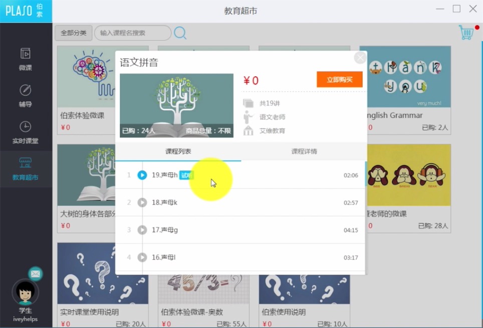The image size is (483, 328).
Task: Switch to the 课程列表 tab
Action: point(178,151)
